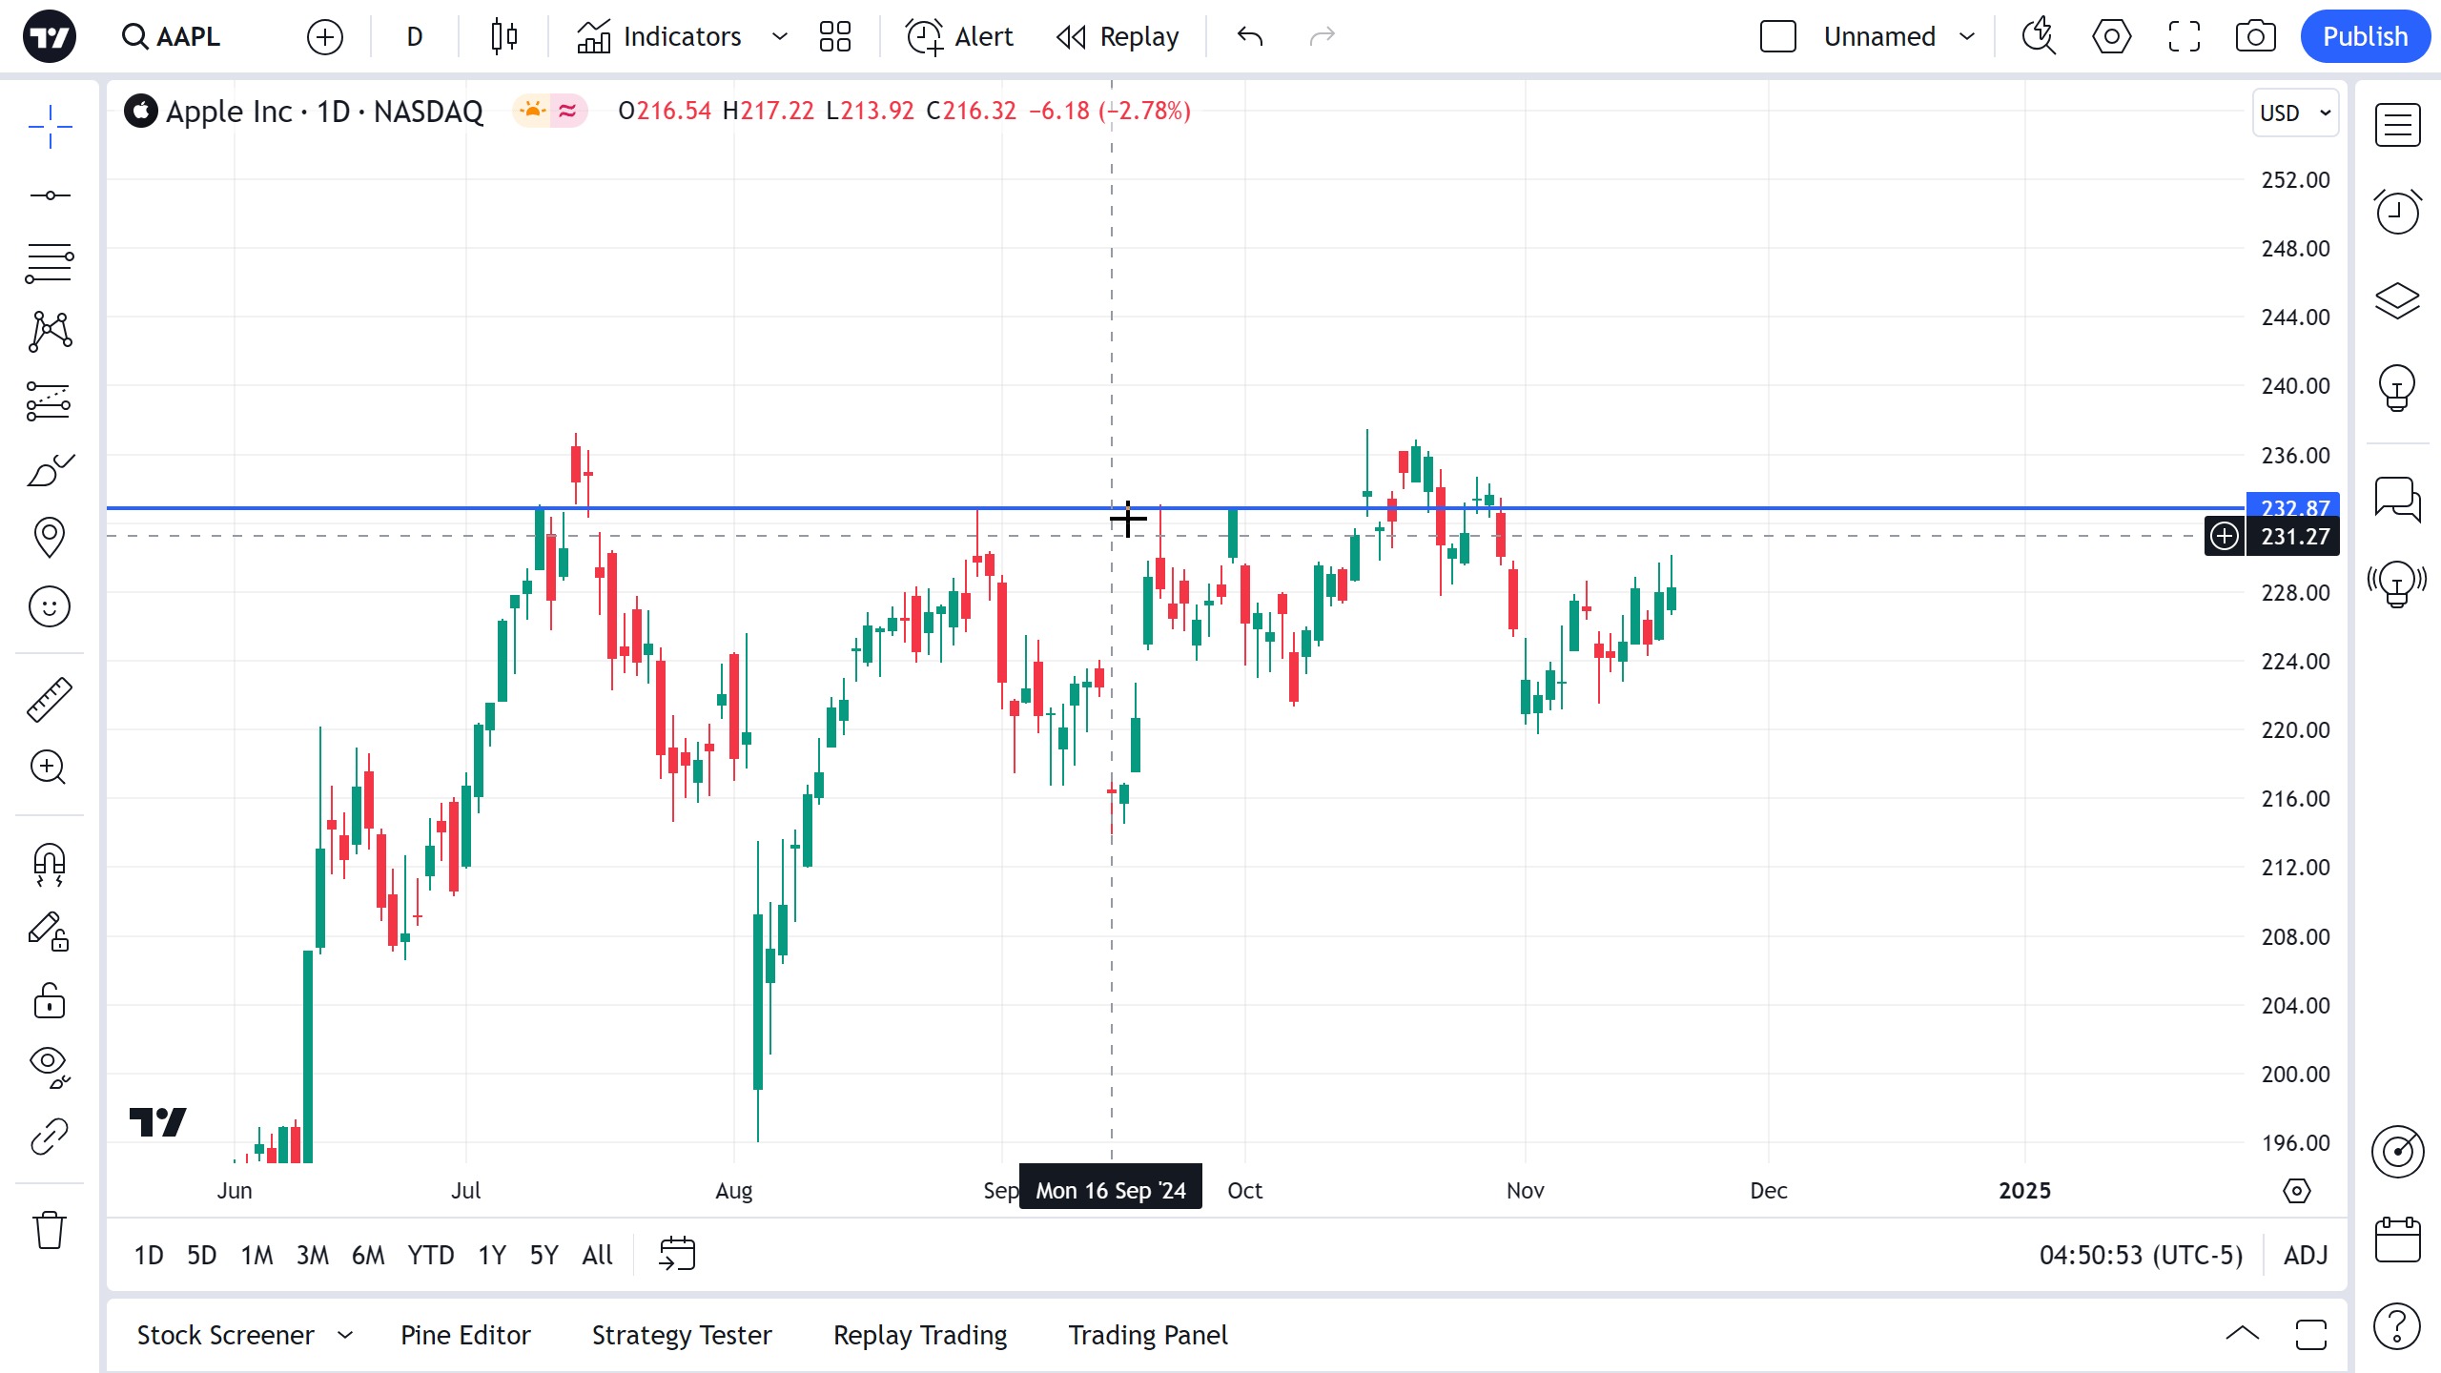Open the Alerts panel clock icon
Screen dimensions: 2441x1373
pyautogui.click(x=2397, y=212)
